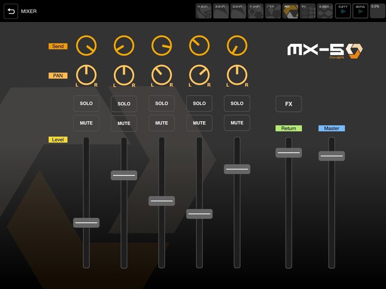Open the S.SEQ sequencer tile
The height and width of the screenshot is (289, 386).
[x=325, y=11]
